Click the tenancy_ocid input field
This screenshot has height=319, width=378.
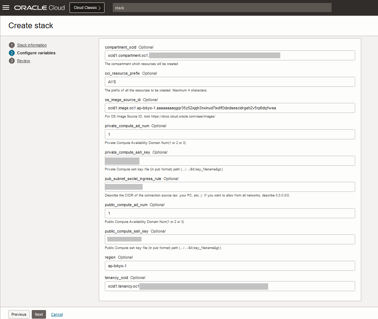pyautogui.click(x=230, y=286)
